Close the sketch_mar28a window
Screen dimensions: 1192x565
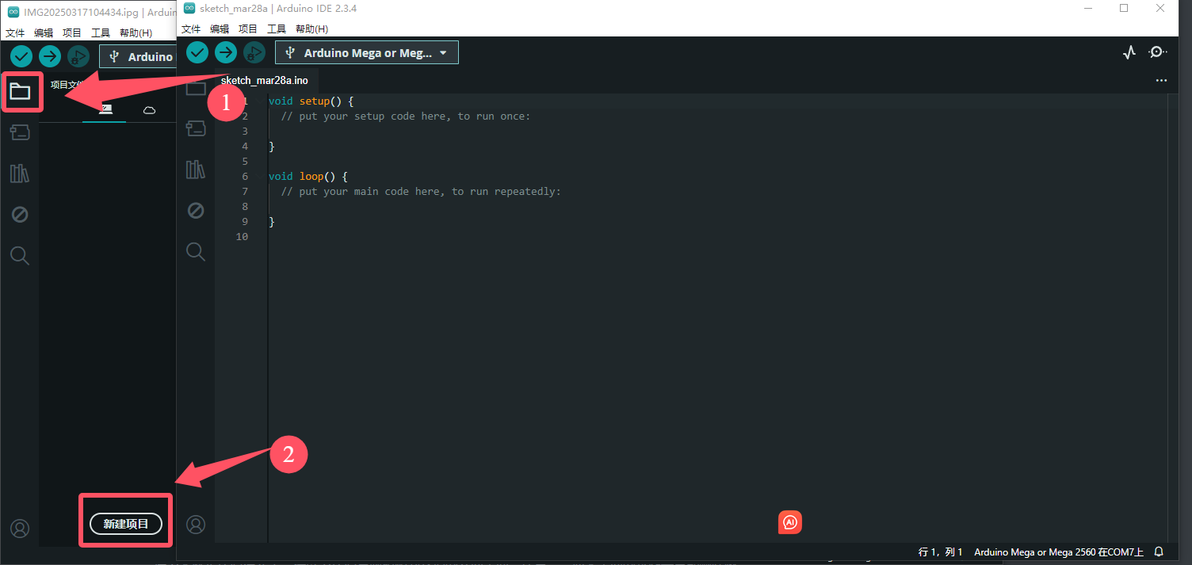1160,8
